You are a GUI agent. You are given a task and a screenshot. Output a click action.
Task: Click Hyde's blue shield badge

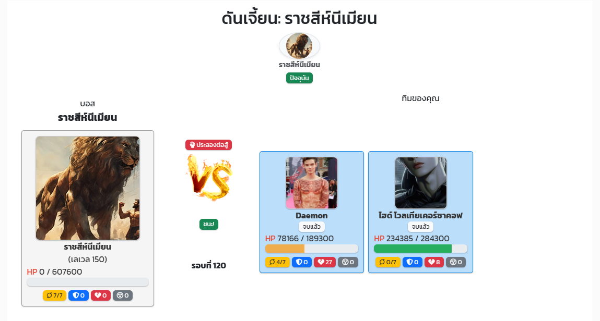(413, 262)
